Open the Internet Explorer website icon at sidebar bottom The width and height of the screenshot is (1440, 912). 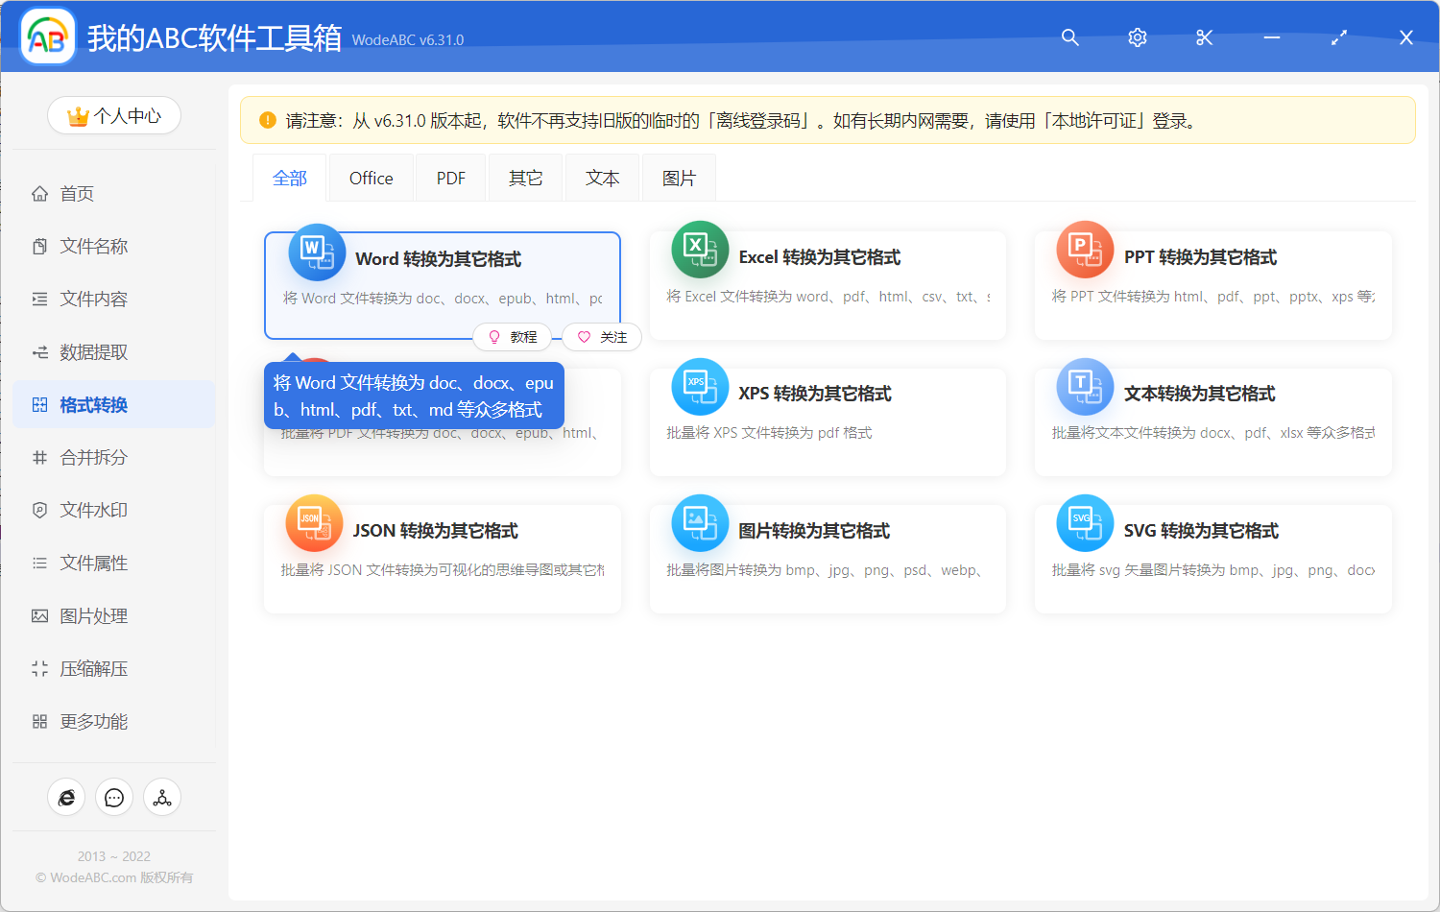(66, 797)
